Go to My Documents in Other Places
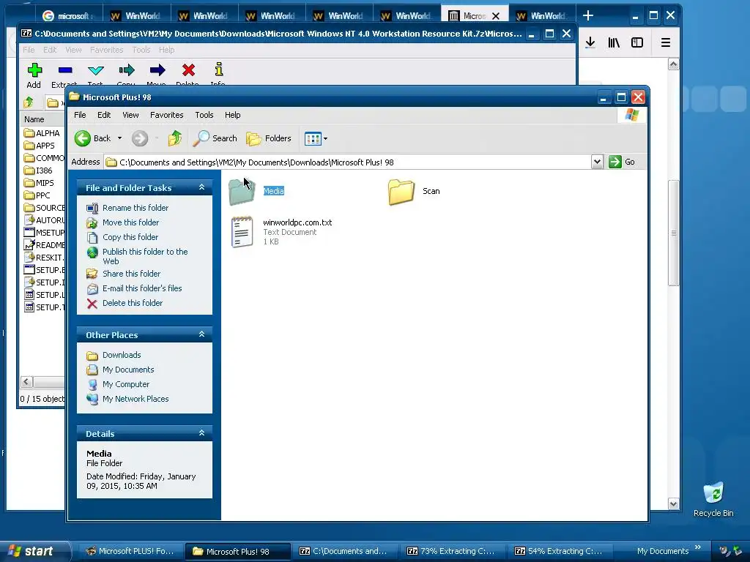The image size is (750, 562). [128, 370]
